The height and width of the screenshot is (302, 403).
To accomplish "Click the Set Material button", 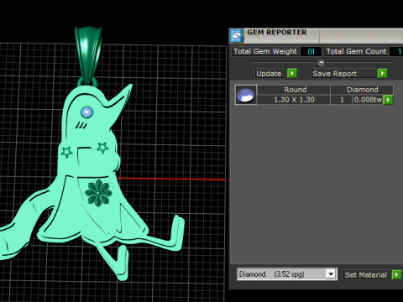I will (x=367, y=275).
